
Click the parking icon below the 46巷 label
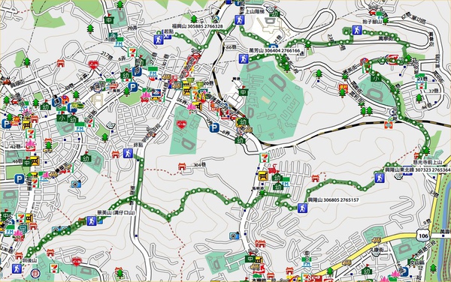[x=20, y=179]
